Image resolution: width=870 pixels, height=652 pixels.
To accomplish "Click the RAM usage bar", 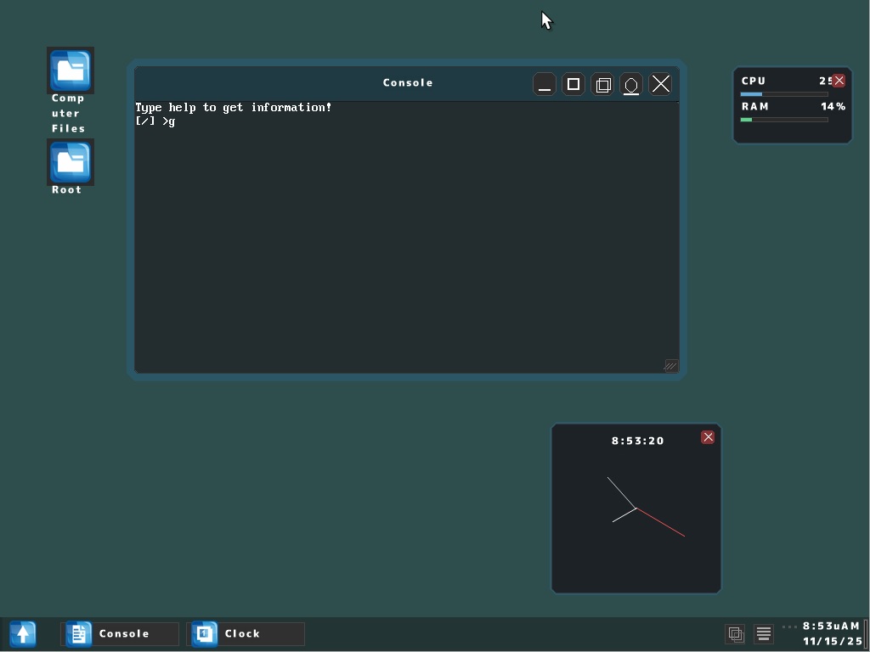I will tap(783, 120).
